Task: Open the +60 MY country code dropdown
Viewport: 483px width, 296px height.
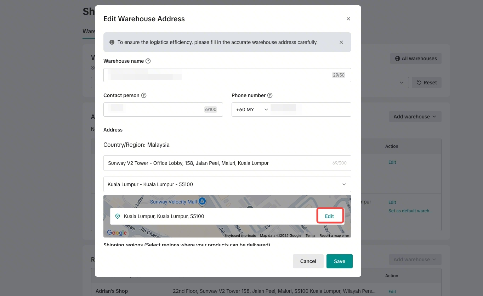Action: click(252, 110)
